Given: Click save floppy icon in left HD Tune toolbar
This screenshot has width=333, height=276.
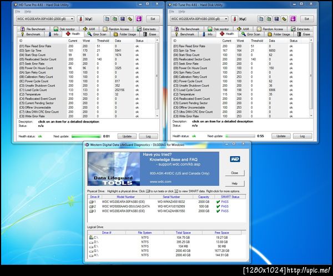Looking at the screenshot, I should [123, 19].
